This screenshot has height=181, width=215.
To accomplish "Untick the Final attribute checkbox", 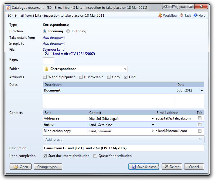I will pyautogui.click(x=125, y=77).
